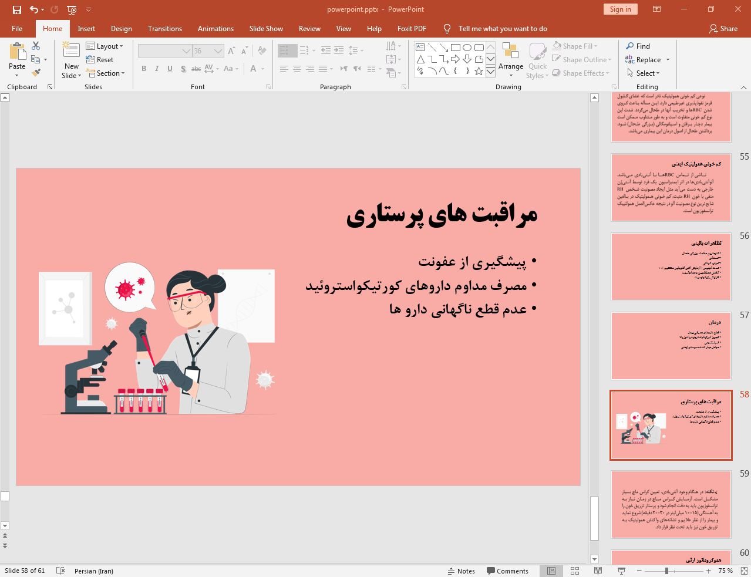Choose the rectangle shape in shapes gallery

tap(456, 48)
